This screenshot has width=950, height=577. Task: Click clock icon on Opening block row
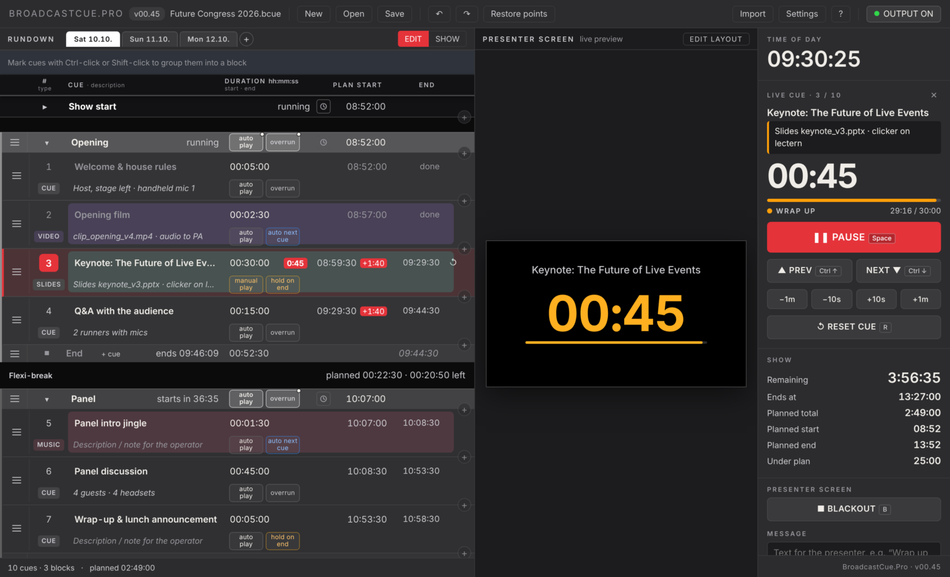pos(323,142)
